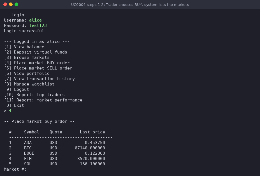260x176 pixels.
Task: Click the 'Manage watchlist' option
Action: [29, 84]
